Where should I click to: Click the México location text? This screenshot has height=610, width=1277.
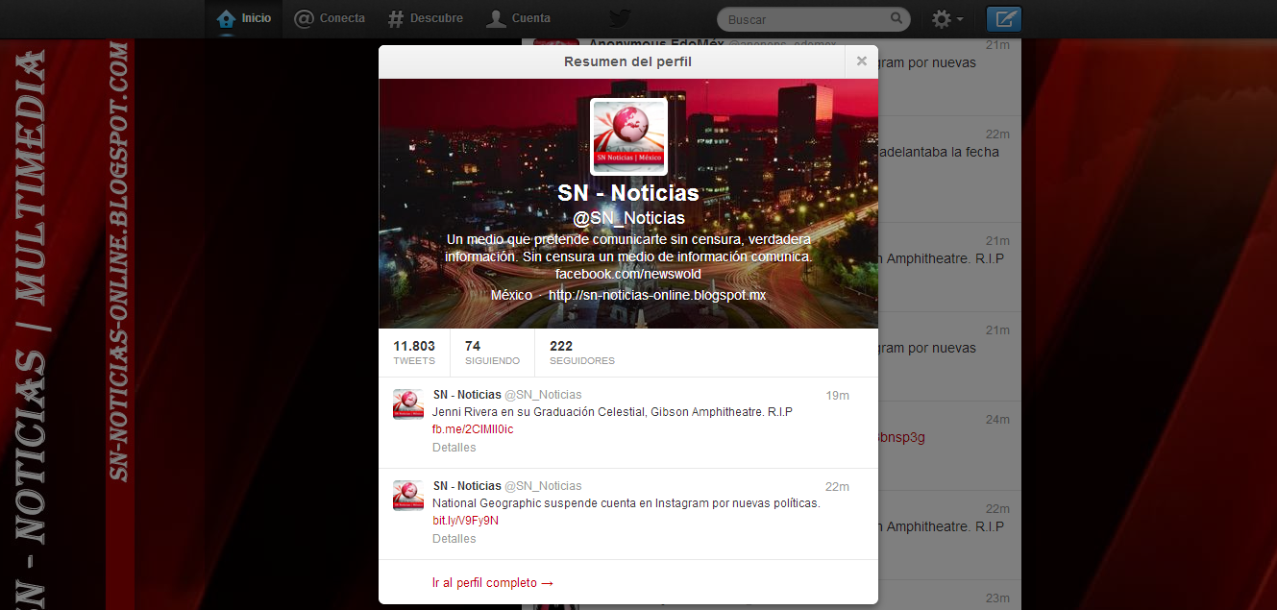point(511,295)
